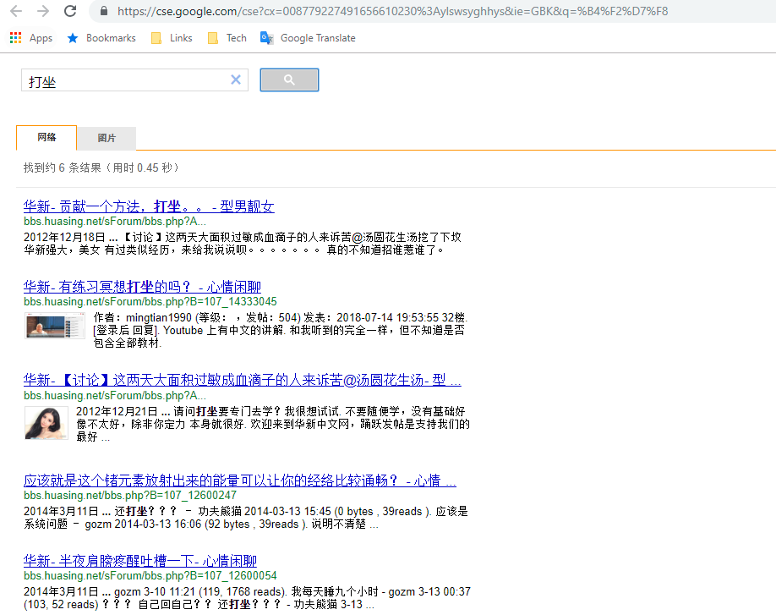Switch to the 网络 results tab
Image resolution: width=776 pixels, height=615 pixels.
point(46,138)
